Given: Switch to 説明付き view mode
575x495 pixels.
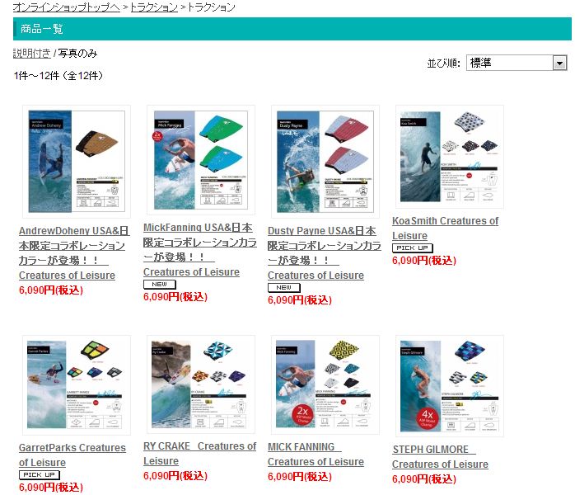Looking at the screenshot, I should tap(31, 54).
